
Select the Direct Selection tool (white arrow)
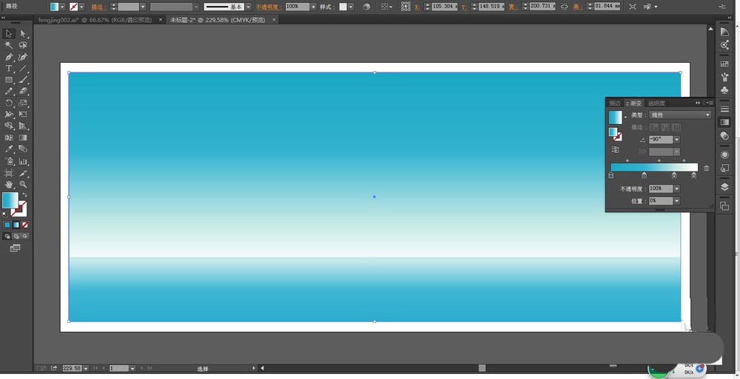click(x=23, y=33)
